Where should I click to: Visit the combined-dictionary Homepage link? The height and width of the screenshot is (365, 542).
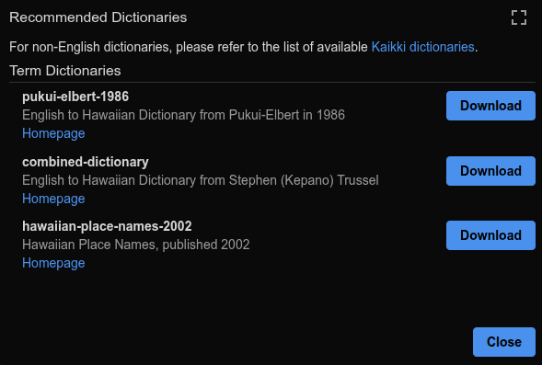click(53, 199)
